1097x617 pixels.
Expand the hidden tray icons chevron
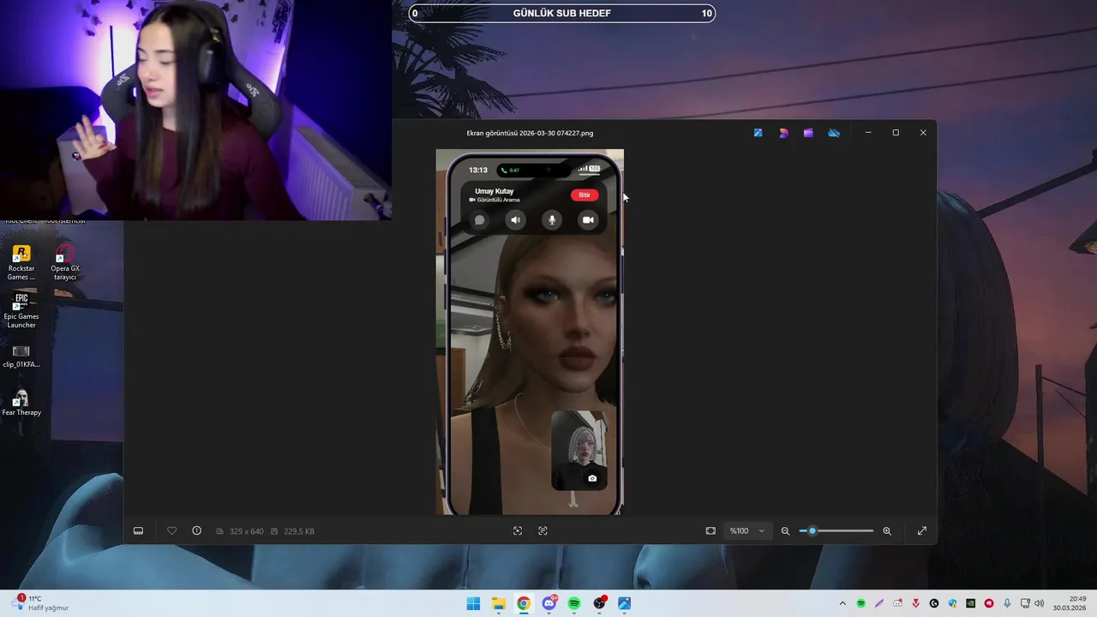(842, 603)
